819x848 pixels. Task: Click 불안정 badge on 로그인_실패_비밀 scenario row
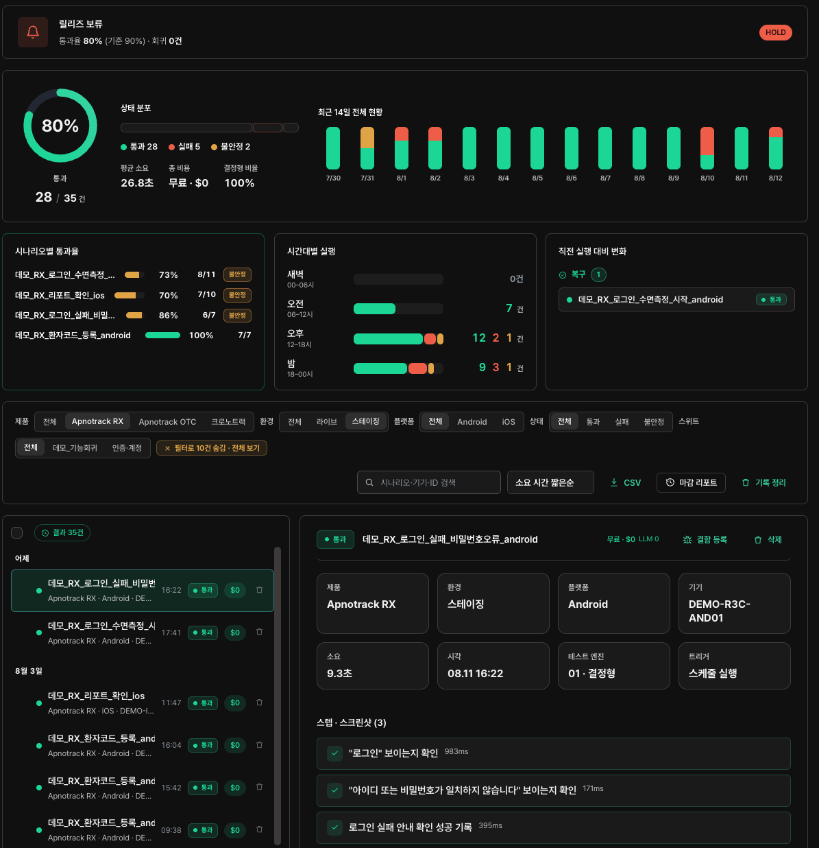click(x=237, y=316)
